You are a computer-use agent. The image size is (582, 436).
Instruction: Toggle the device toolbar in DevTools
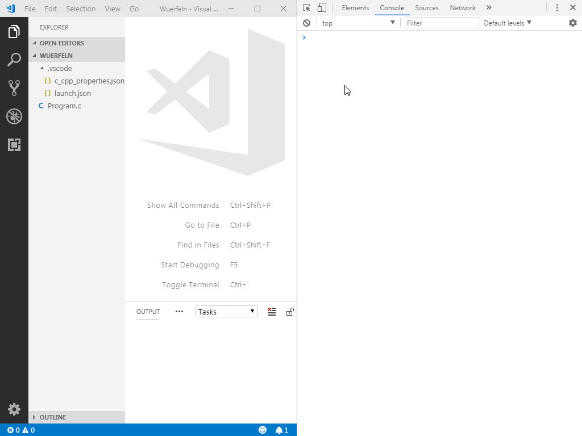tap(322, 7)
